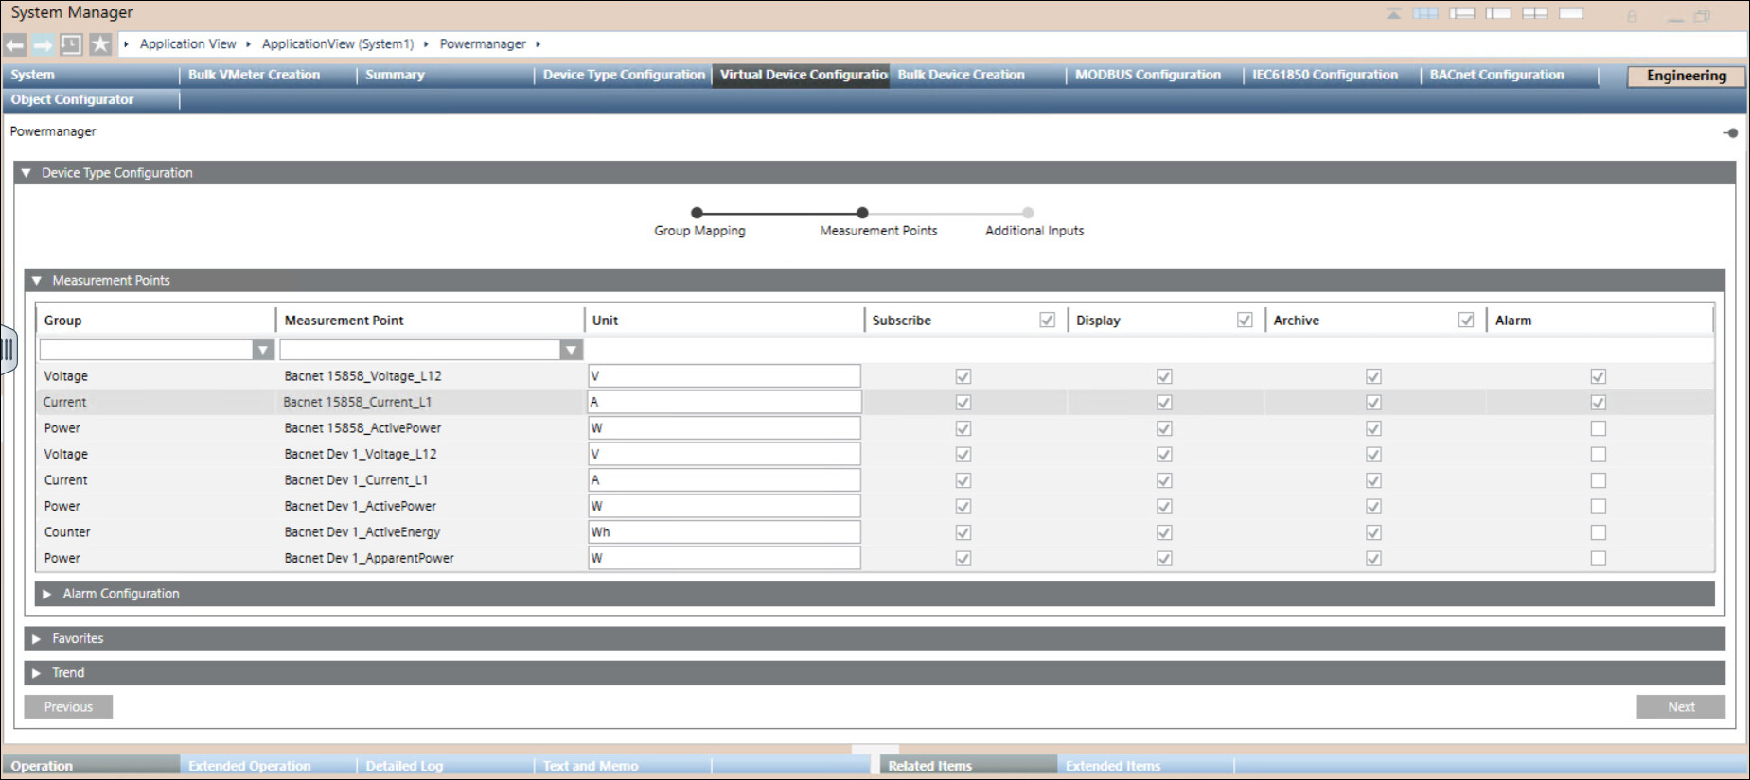Select the four-pane layout icon
The width and height of the screenshot is (1750, 780).
point(1534,13)
